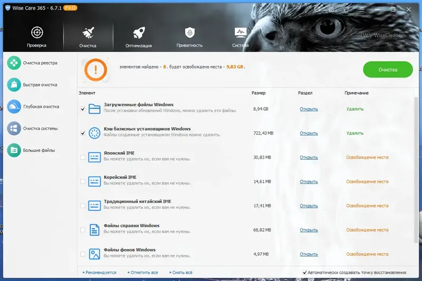Select the Оптимизация rocket icon
The image size is (422, 281).
click(139, 33)
